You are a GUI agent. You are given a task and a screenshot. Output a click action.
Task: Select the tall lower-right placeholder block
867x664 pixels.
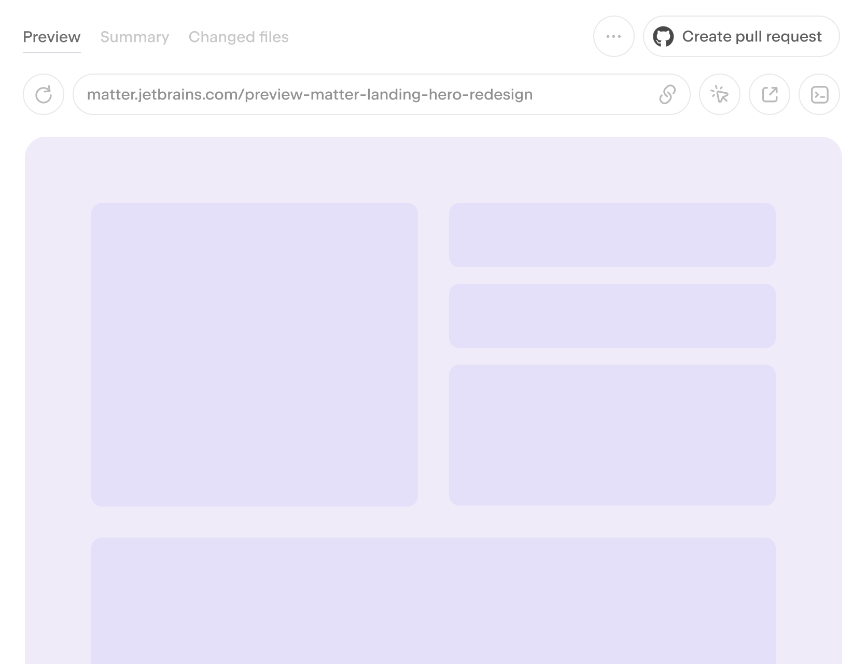(612, 435)
